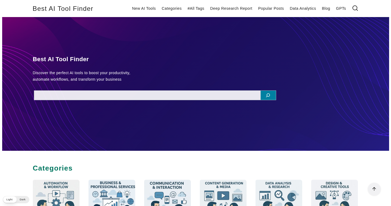Open Automation & Workflow category card
This screenshot has width=391, height=206.
click(x=56, y=193)
